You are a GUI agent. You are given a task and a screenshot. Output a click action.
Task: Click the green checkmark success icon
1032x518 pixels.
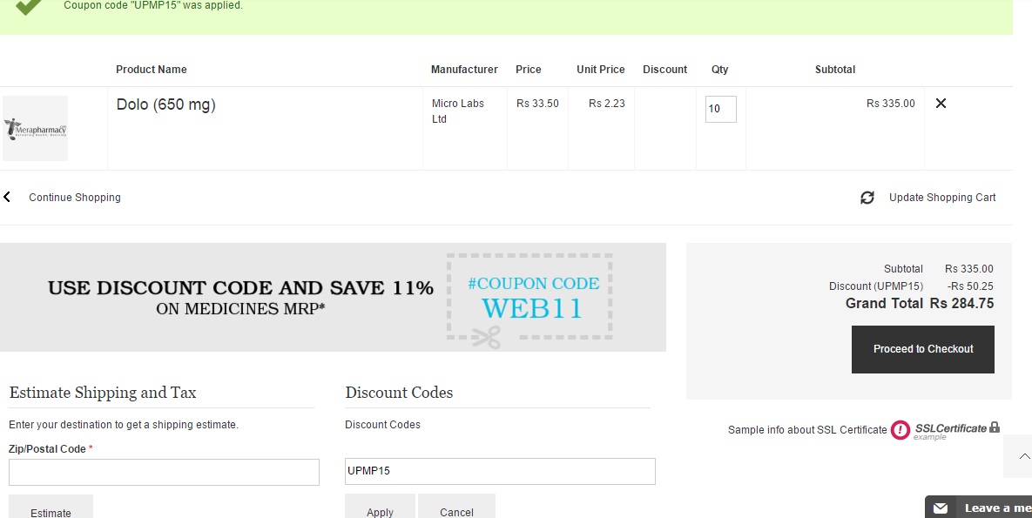29,7
